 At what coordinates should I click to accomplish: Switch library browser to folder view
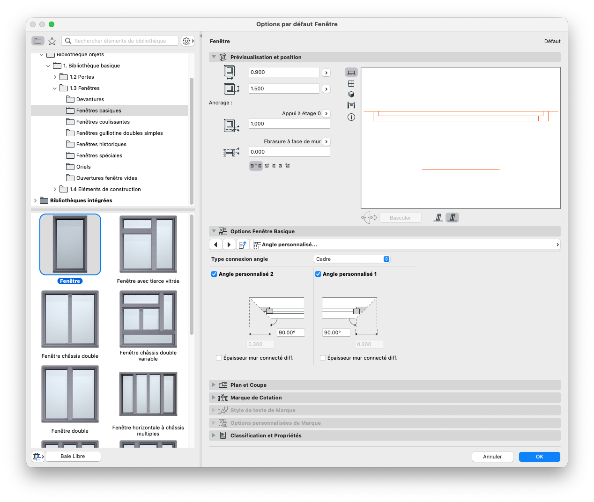tap(38, 41)
